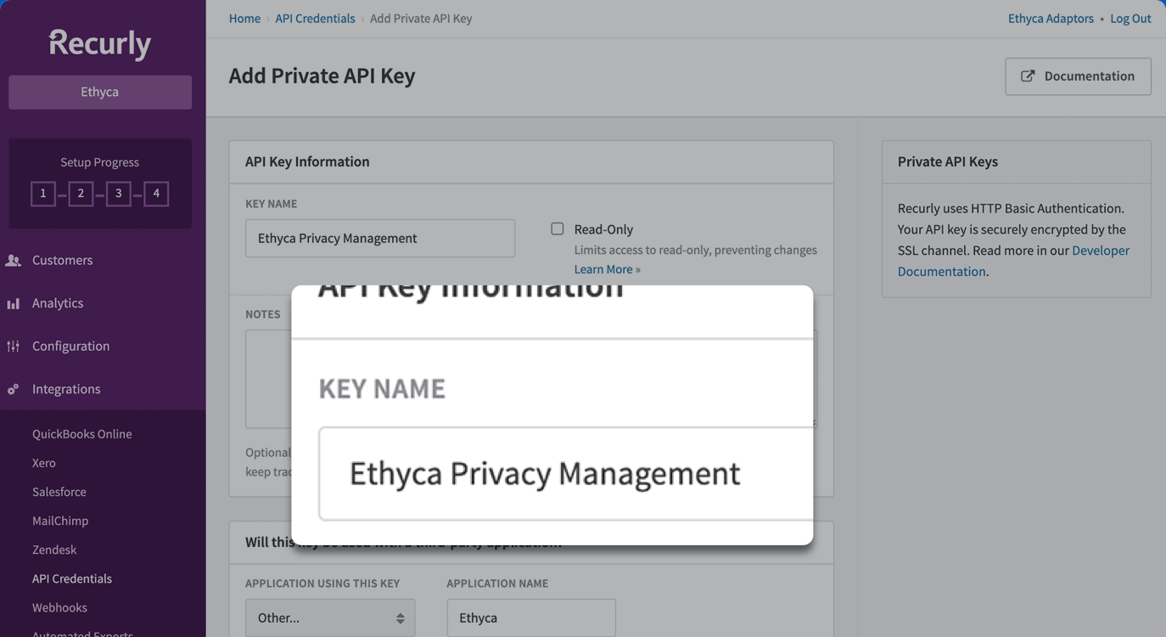Open the Analytics menu

click(58, 303)
